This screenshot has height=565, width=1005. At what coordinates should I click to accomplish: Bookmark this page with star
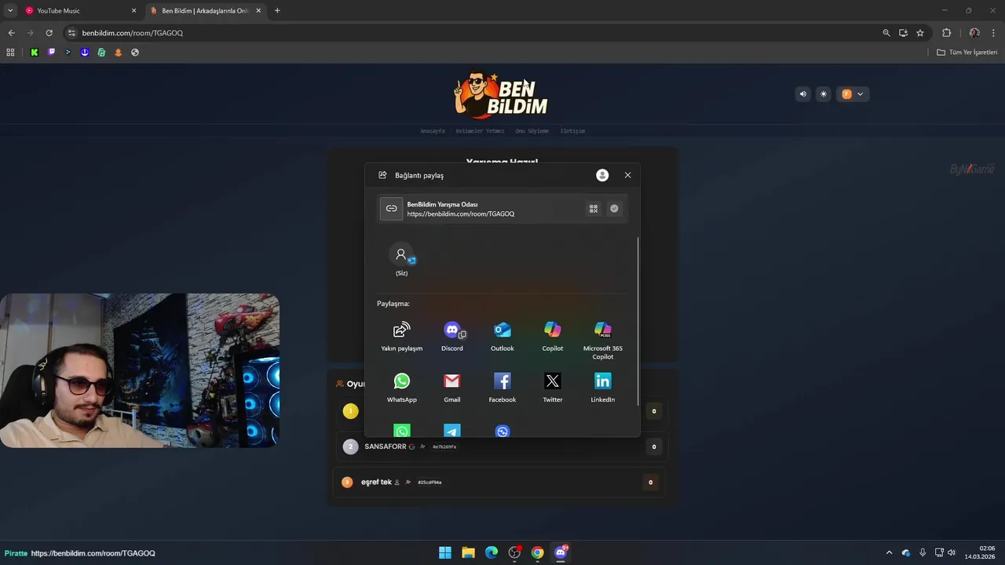[920, 33]
